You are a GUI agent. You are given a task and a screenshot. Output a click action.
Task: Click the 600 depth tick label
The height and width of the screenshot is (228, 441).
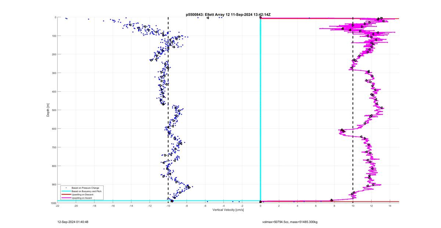coord(53,129)
